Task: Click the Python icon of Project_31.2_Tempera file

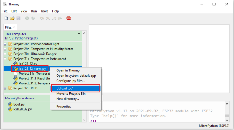Action: coord(15,83)
